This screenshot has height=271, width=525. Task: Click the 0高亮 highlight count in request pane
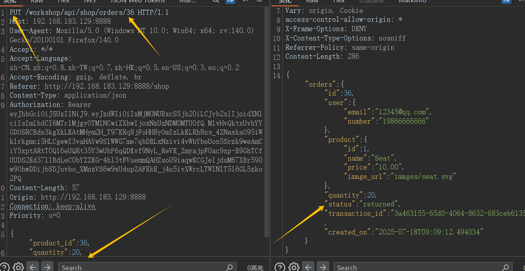255,268
